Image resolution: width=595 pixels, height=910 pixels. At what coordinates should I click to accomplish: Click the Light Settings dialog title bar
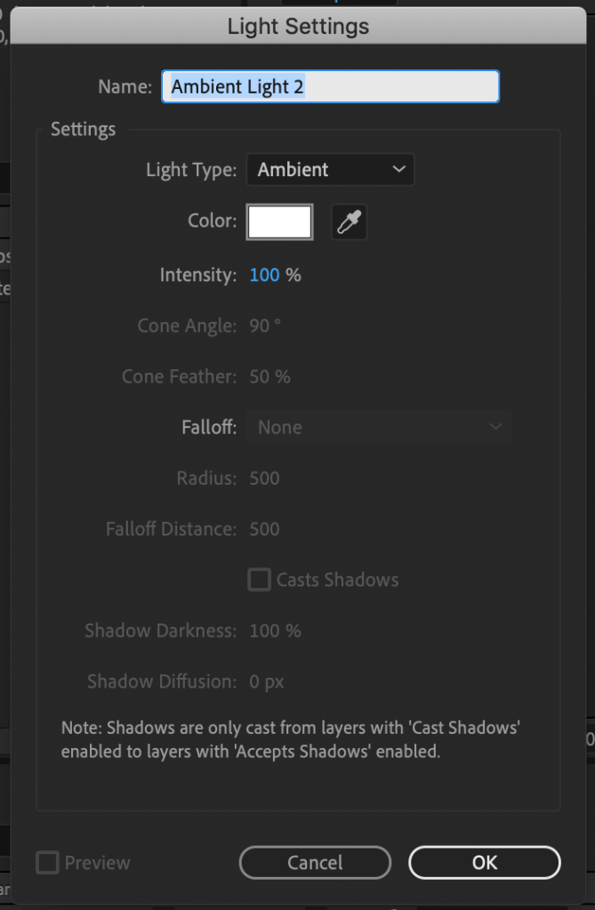[298, 27]
